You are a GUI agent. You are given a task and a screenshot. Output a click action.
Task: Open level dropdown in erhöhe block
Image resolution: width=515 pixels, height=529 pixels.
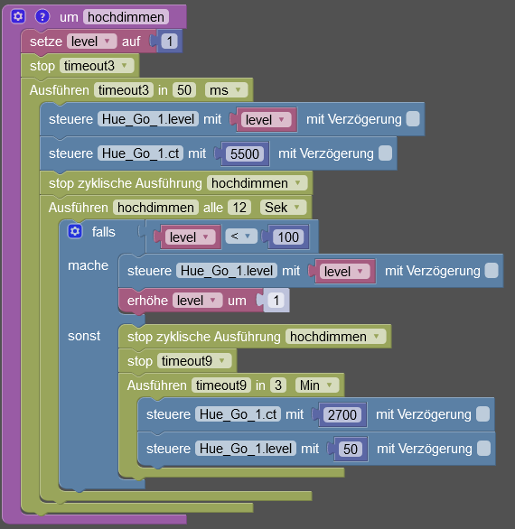[x=198, y=301]
